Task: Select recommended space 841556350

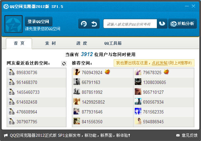Action: (x=92, y=122)
